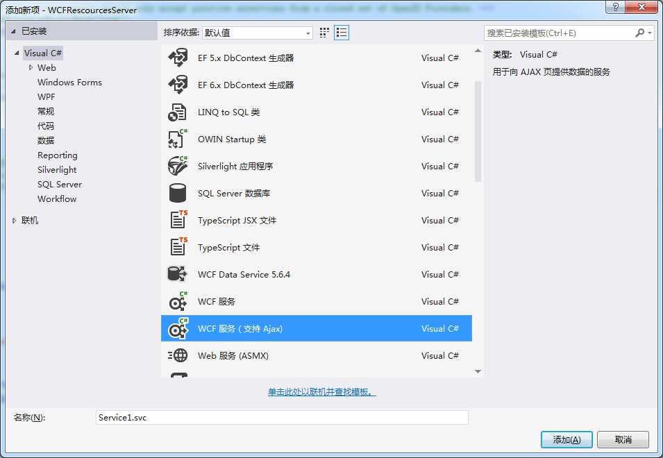Click the SQL Server database cylinder icon
663x458 pixels.
click(178, 193)
